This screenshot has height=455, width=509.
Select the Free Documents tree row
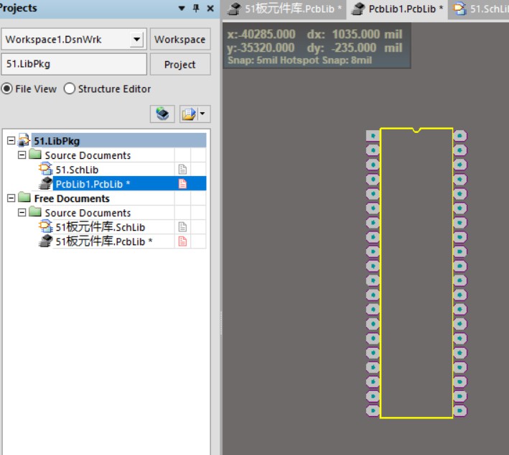click(x=72, y=198)
